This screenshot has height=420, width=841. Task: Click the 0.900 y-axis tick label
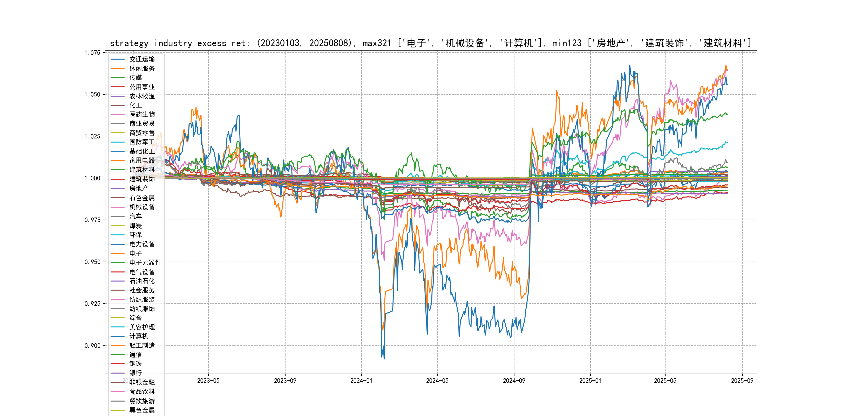coord(92,346)
